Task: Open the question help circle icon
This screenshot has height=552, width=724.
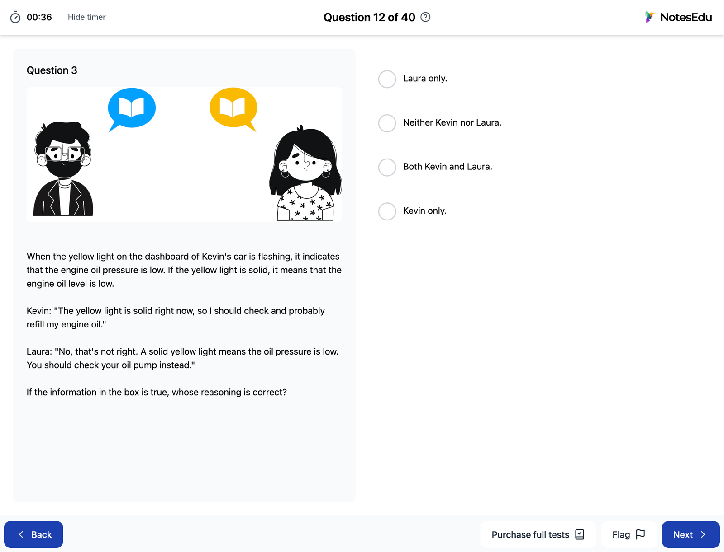Action: (425, 17)
